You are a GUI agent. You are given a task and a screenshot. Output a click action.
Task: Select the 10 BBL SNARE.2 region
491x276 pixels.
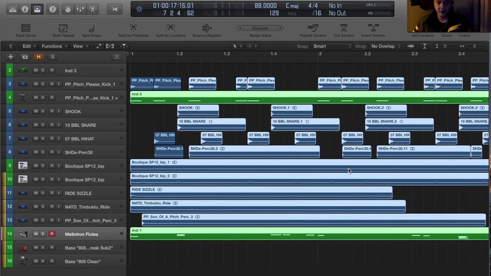(x=399, y=124)
